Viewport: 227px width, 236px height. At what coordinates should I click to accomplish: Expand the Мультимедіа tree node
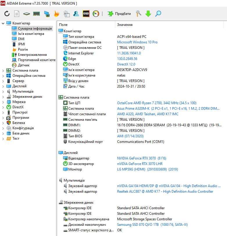(x=3, y=91)
